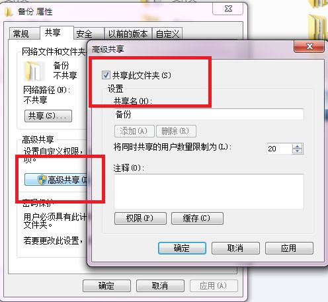Decrease user limit with down spinner arrow
The image size is (328, 302).
298,151
